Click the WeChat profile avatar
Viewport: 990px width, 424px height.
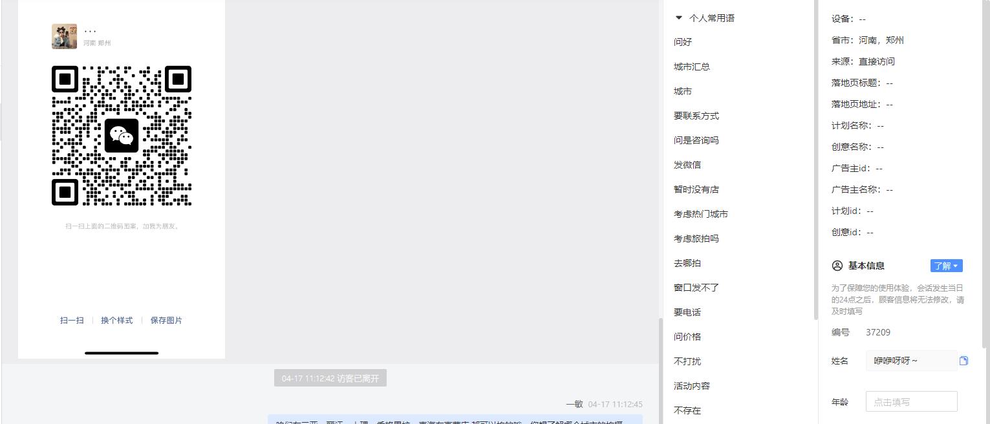[64, 36]
